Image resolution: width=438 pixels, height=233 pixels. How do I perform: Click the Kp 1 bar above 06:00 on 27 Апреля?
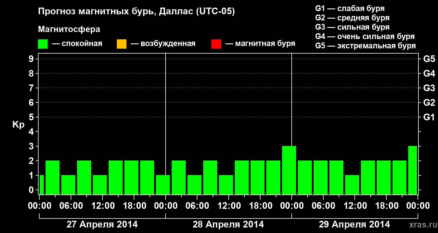click(68, 185)
